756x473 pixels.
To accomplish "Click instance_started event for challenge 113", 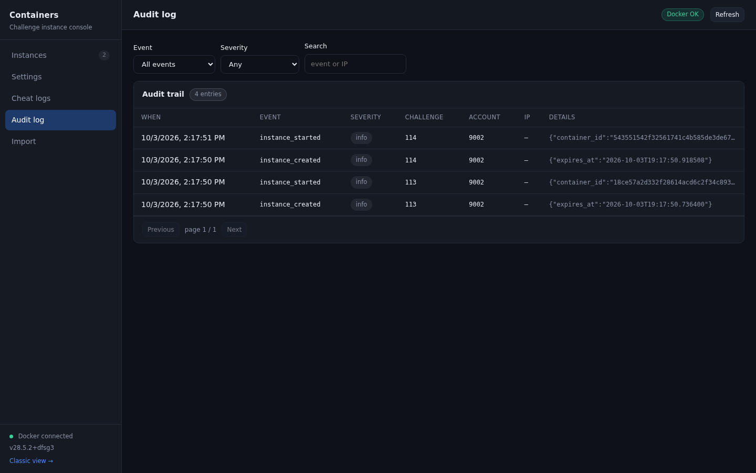I will click(x=290, y=182).
